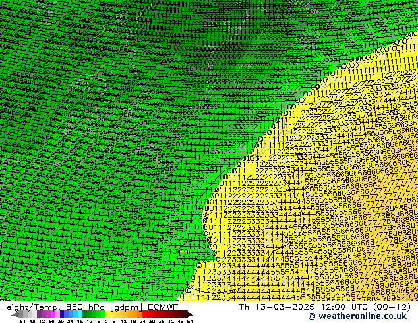This screenshot has height=323, width=418.
Task: Click the Height/Temp. 850 hPa [gdpm] ECMWF title
Action: [89, 307]
